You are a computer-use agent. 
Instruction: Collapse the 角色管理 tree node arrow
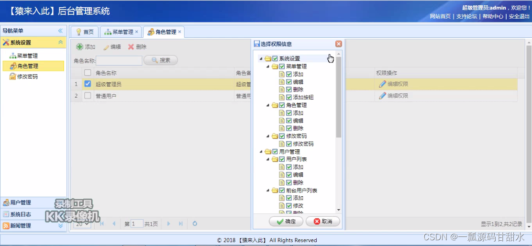(x=268, y=105)
